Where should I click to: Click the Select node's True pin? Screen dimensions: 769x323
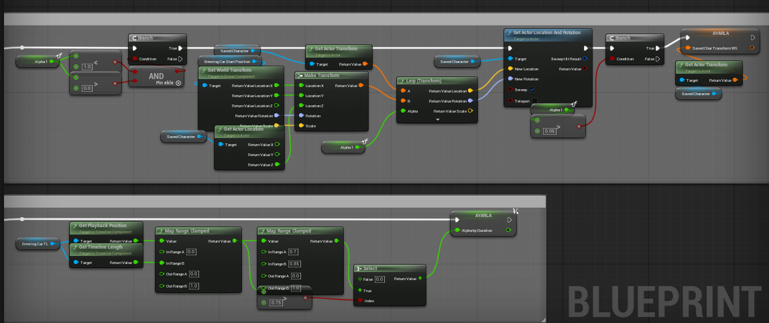[360, 290]
